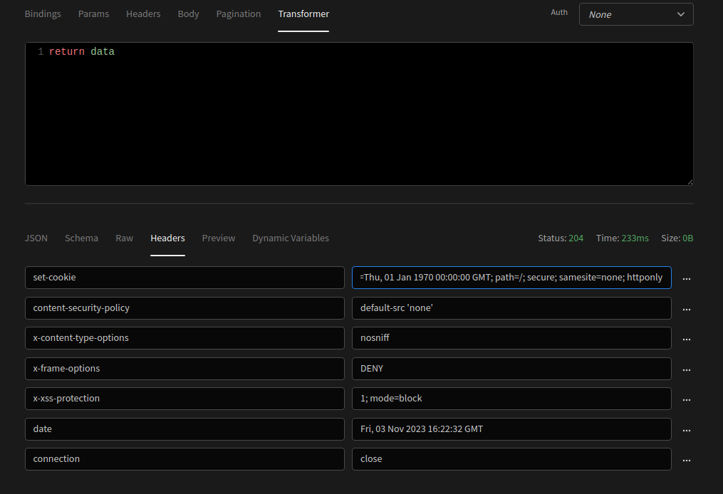723x494 pixels.
Task: Click the set-cookie value field
Action: tap(511, 278)
